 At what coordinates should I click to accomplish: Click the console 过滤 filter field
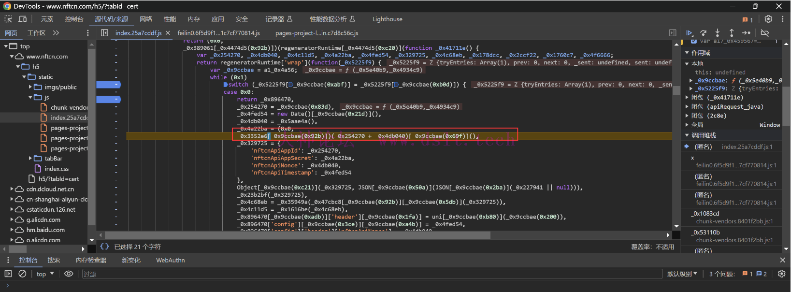372,274
